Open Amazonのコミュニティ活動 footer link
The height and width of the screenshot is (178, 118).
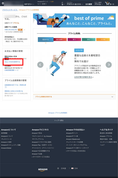[11, 145]
